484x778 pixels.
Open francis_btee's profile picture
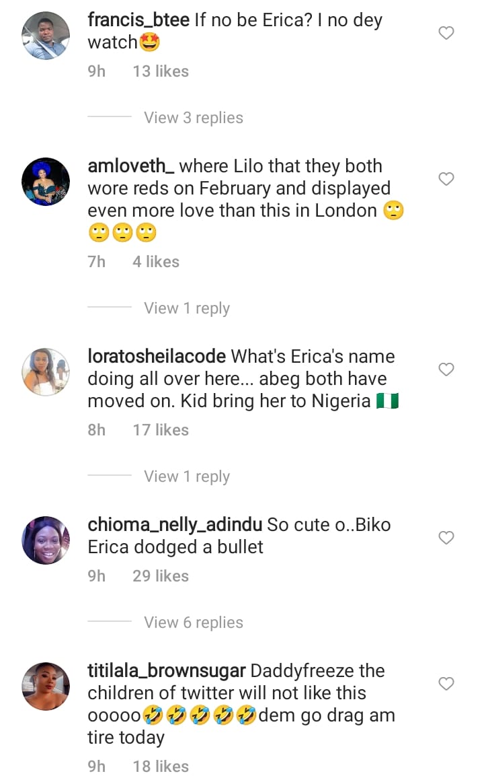[46, 36]
